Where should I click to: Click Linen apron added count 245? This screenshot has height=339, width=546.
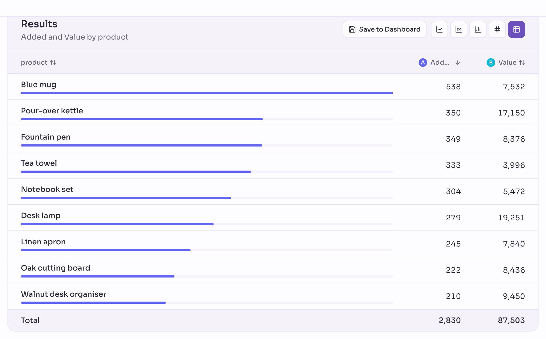tap(453, 244)
